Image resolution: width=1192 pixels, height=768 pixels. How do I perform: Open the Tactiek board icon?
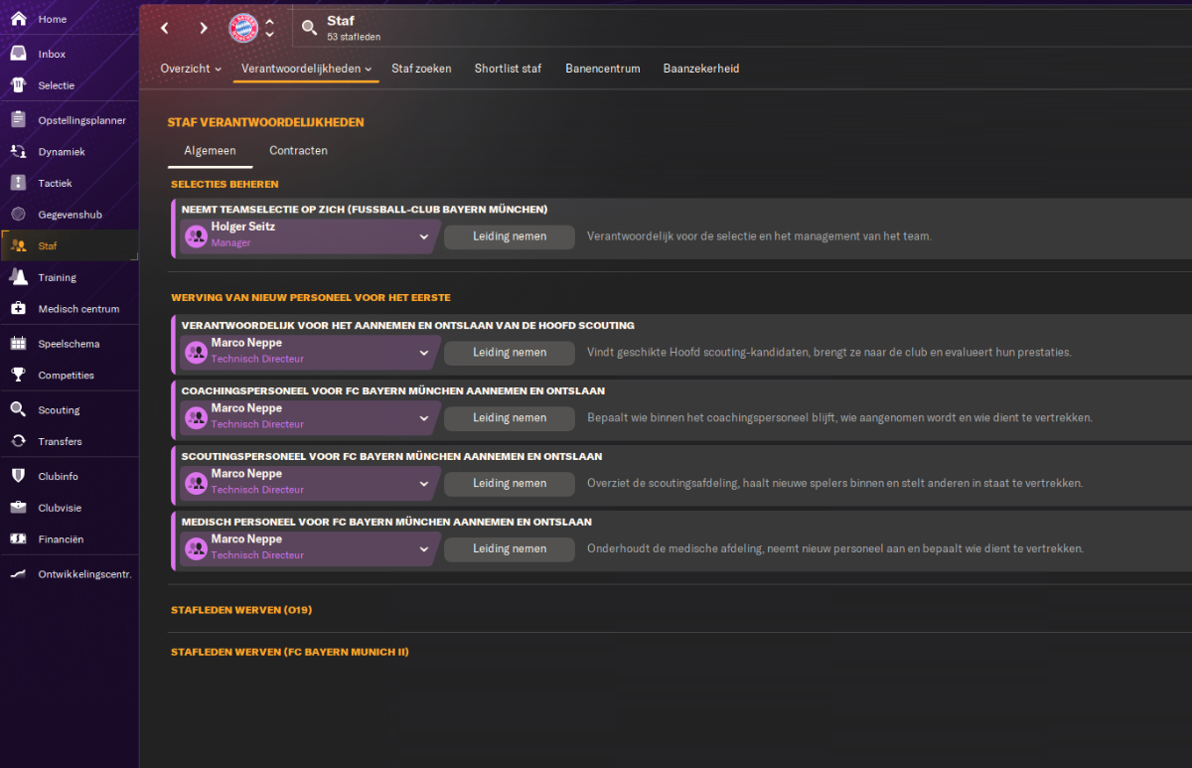click(x=18, y=183)
